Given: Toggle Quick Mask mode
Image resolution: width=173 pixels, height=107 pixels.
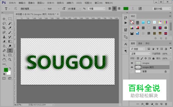Looking at the screenshot, I should 4,78.
